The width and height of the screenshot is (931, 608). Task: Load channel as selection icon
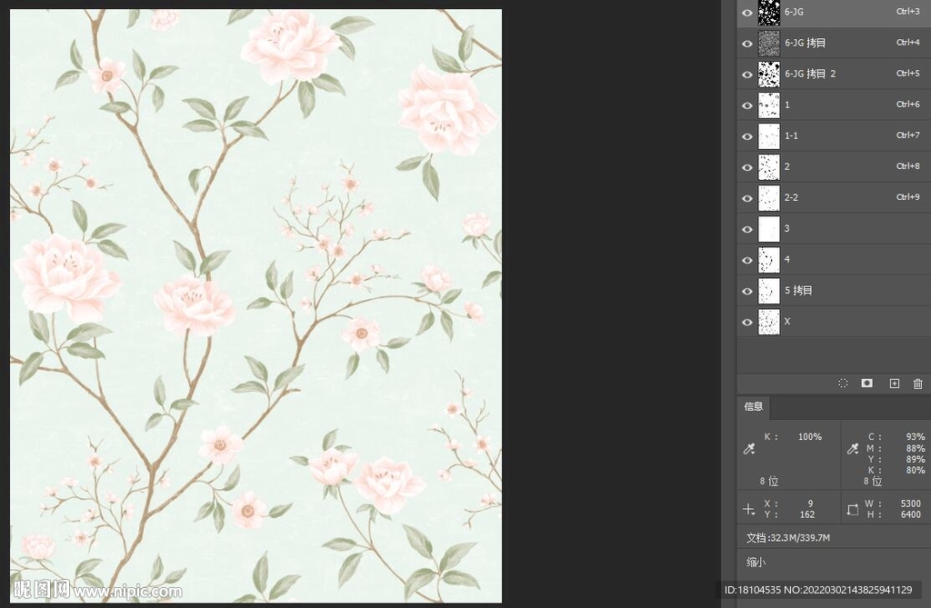click(843, 384)
